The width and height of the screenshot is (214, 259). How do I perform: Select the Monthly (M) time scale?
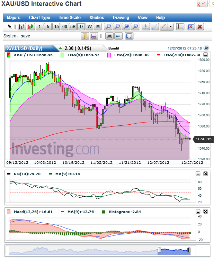[98, 27]
